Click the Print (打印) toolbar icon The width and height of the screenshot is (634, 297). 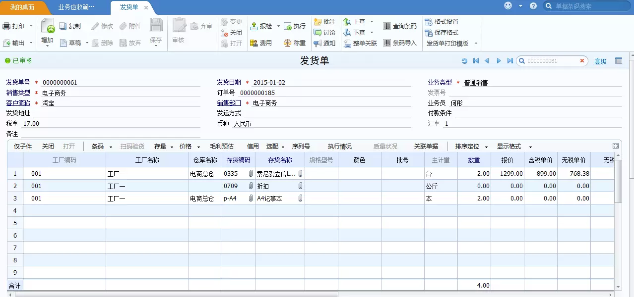pyautogui.click(x=6, y=26)
